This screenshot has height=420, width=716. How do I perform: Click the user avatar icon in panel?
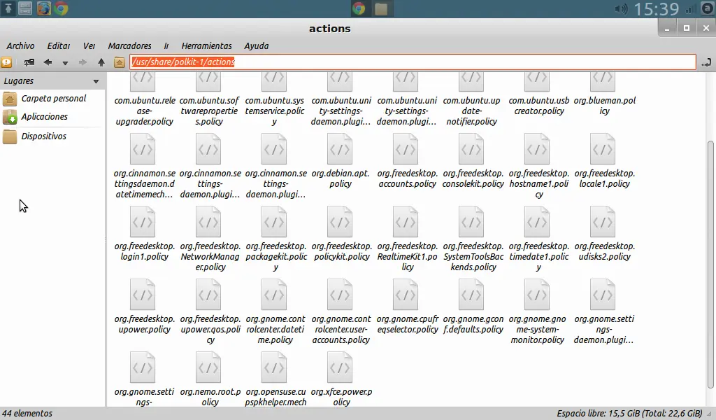[x=707, y=8]
